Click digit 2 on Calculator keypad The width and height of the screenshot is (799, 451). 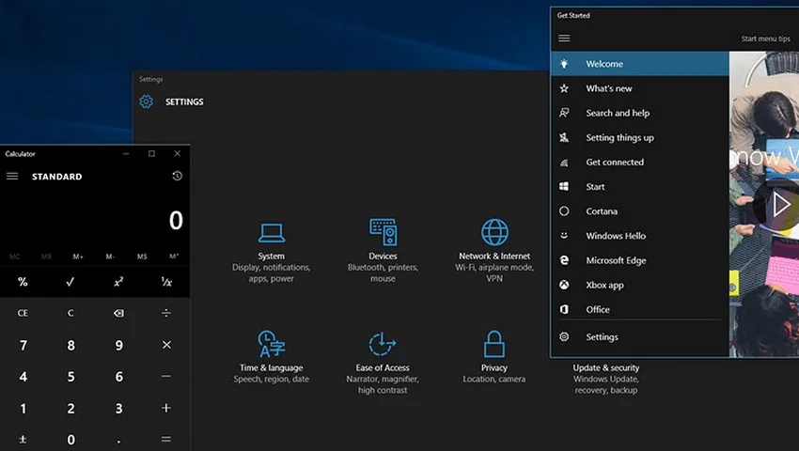click(x=70, y=408)
